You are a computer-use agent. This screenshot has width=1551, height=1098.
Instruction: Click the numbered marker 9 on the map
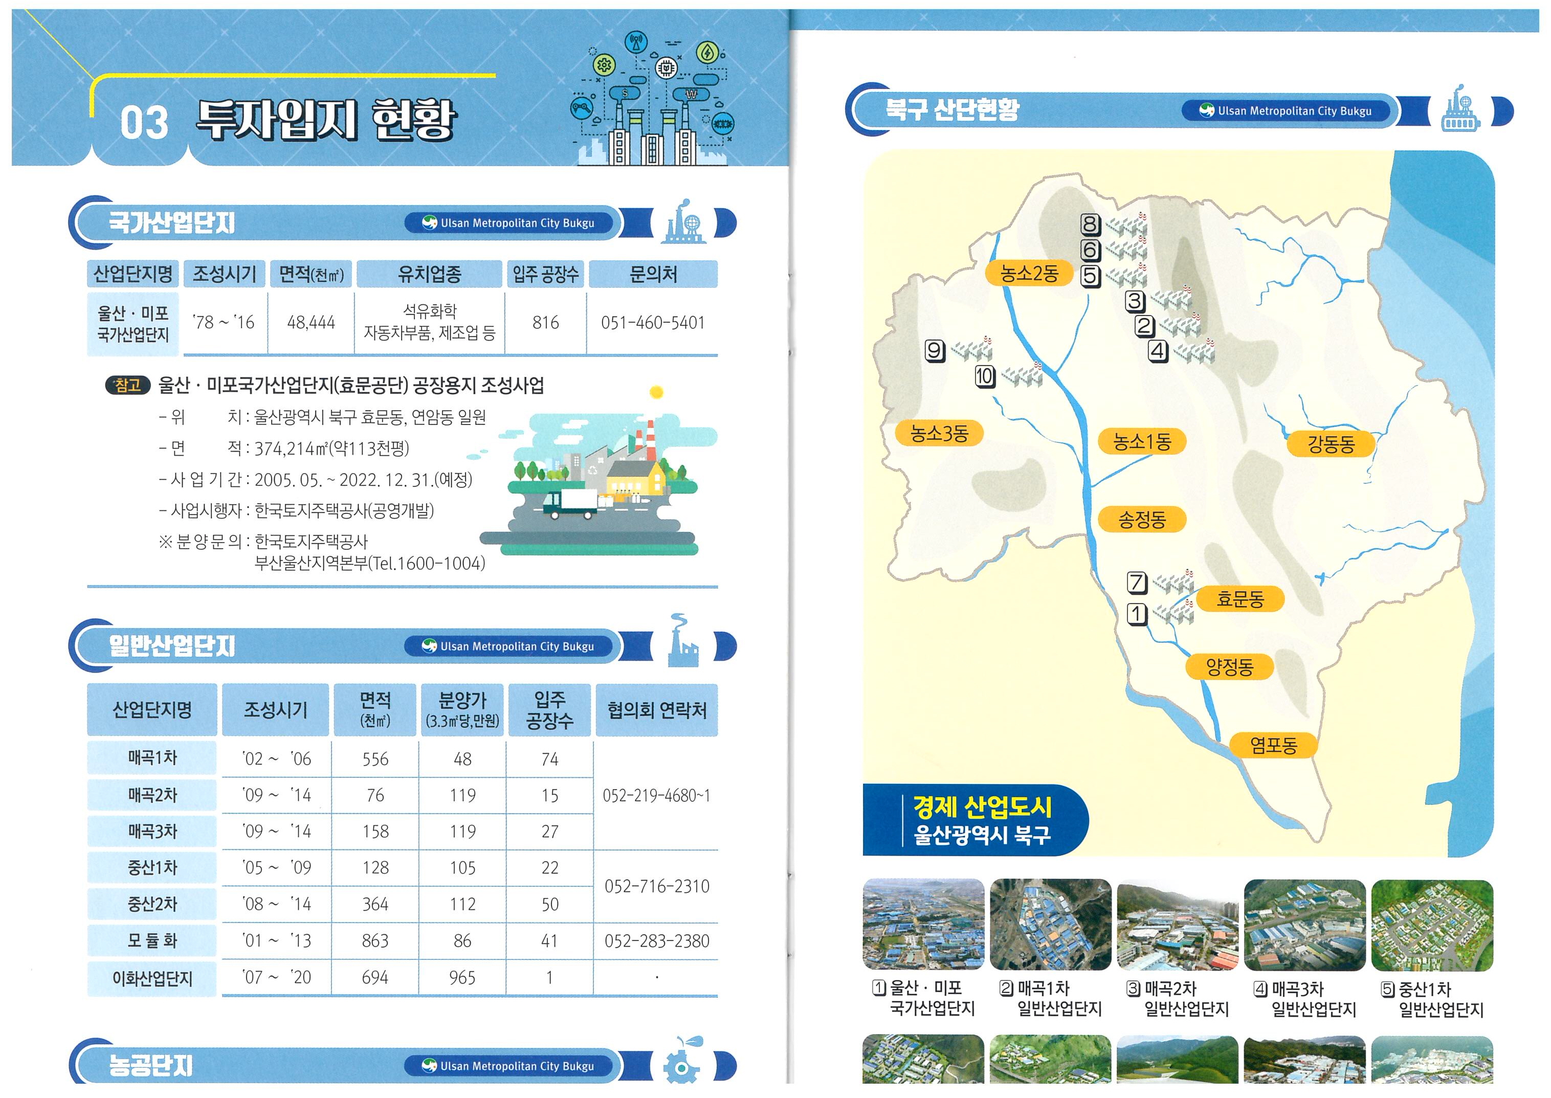tap(935, 350)
